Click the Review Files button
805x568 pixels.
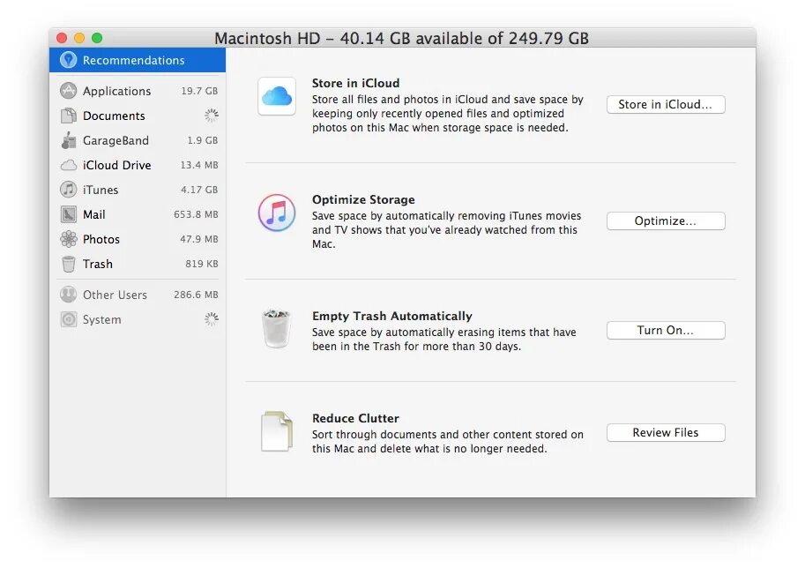coord(666,433)
